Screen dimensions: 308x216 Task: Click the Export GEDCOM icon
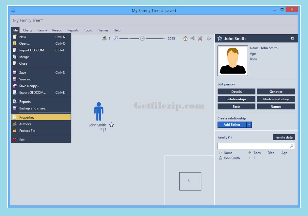point(15,92)
